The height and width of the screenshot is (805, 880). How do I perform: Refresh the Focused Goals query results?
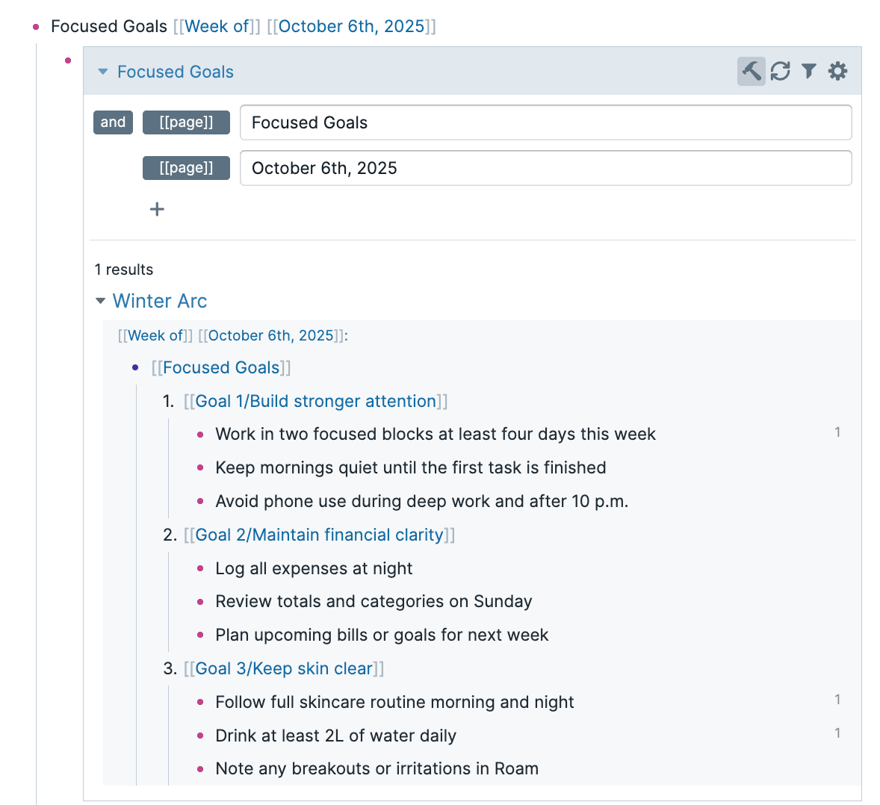click(x=781, y=71)
